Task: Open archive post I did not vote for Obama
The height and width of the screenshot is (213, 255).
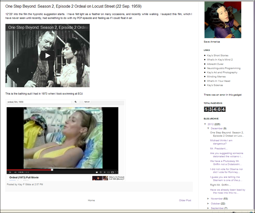Action: (226, 171)
